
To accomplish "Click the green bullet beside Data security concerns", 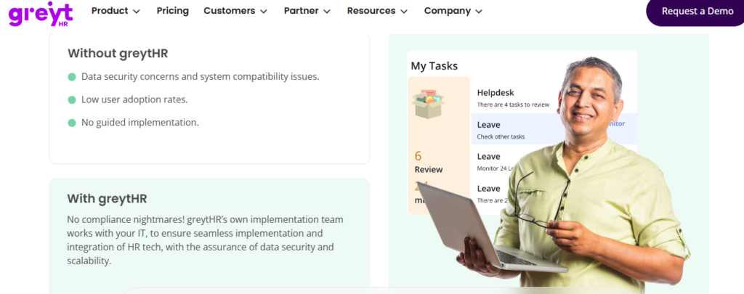I will click(x=72, y=77).
